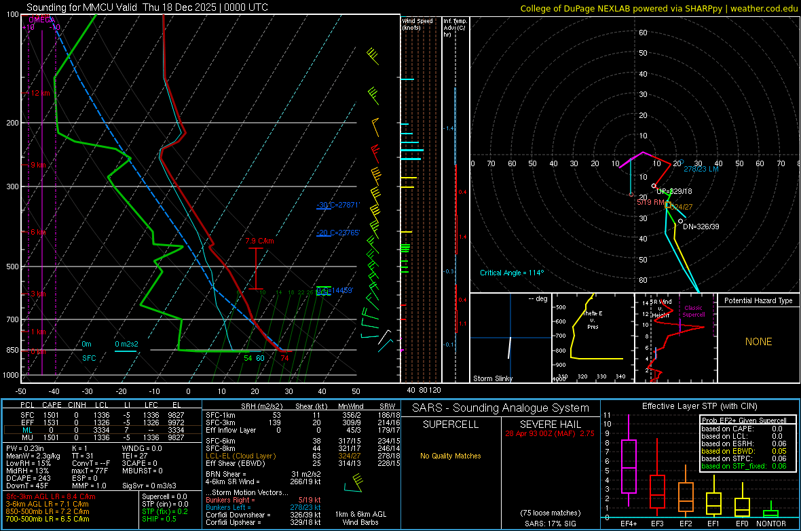Select the Potential Hazard Type header
The width and height of the screenshot is (801, 531).
759,300
